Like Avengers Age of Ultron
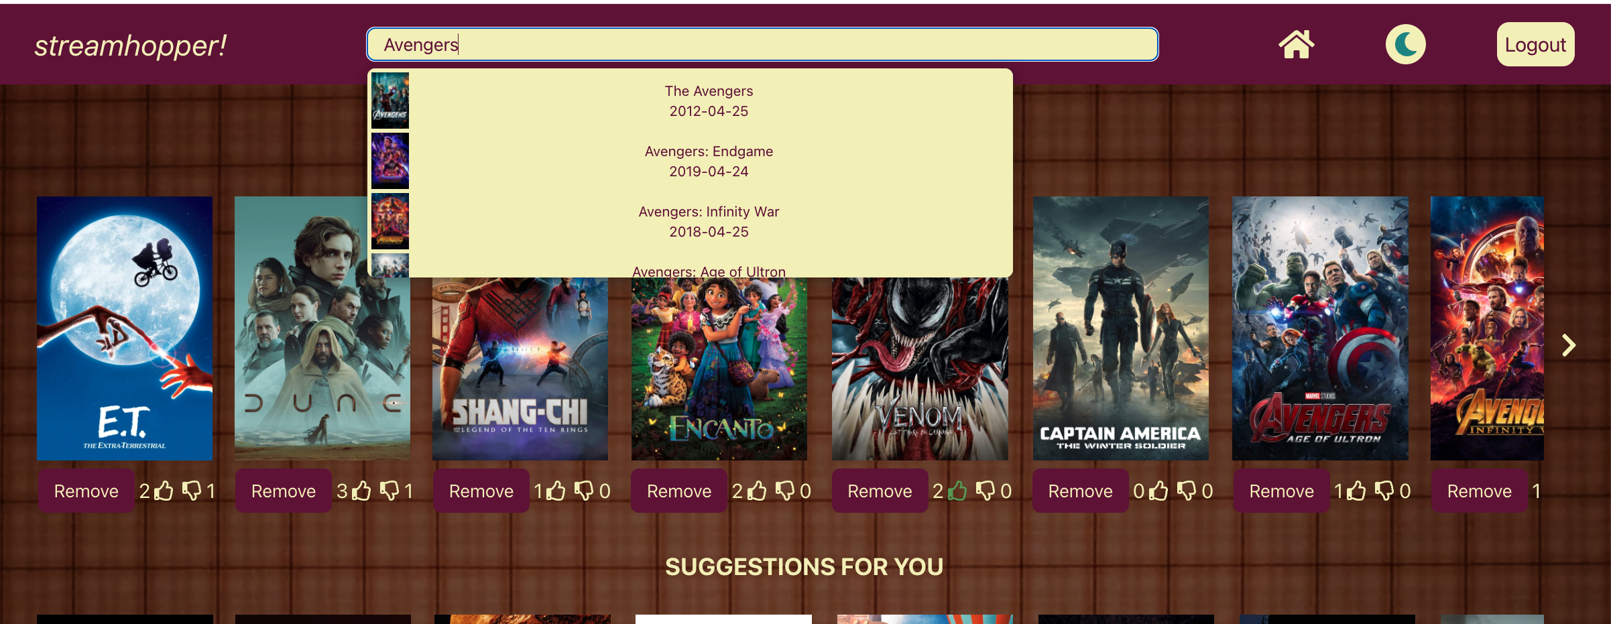Viewport: 1611px width, 624px height. (1356, 491)
